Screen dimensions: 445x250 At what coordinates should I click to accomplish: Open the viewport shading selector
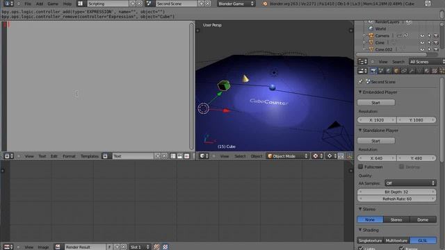click(318, 156)
